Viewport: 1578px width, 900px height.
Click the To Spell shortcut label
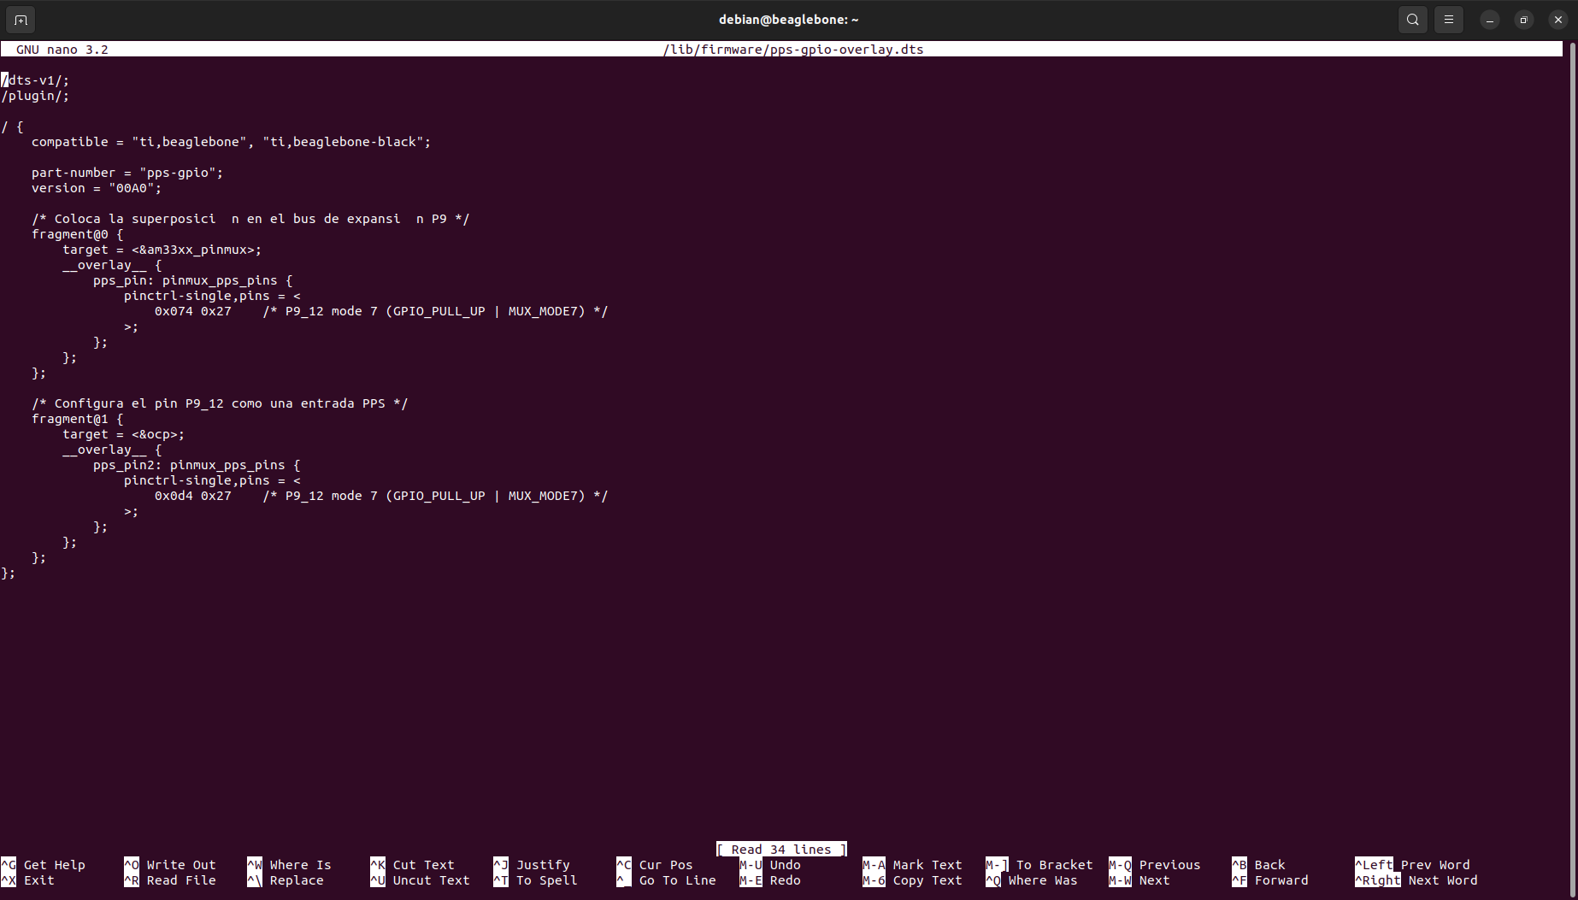click(x=546, y=880)
